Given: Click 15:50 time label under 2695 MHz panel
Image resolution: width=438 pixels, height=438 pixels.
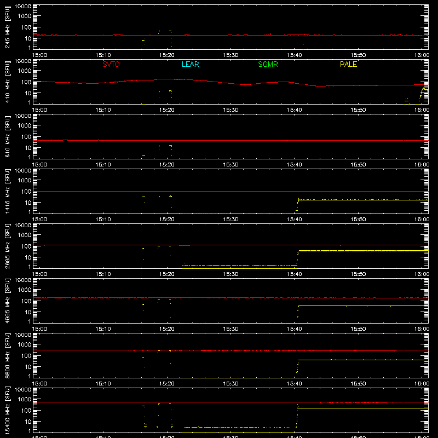Looking at the screenshot, I should click(358, 274).
